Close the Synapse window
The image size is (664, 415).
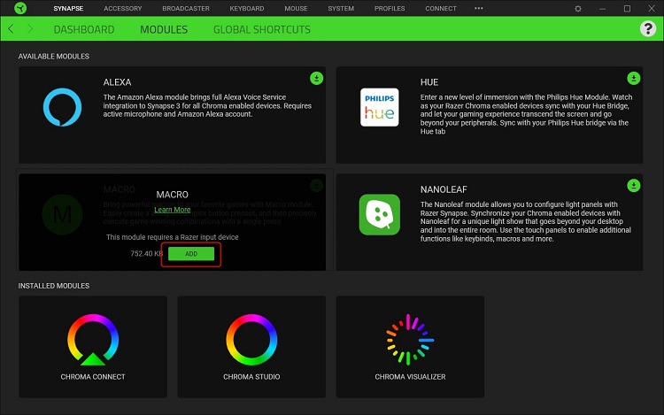click(x=652, y=9)
